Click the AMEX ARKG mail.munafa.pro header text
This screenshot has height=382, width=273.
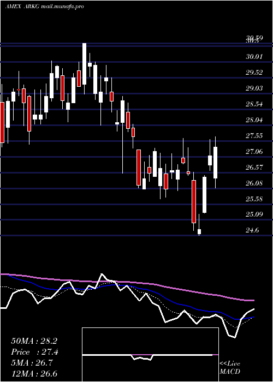pos(44,7)
